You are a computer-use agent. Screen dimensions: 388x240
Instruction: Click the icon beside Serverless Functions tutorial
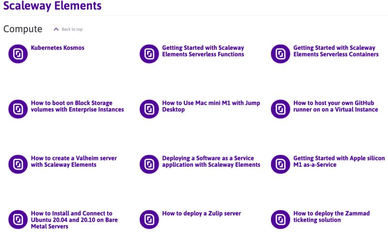(x=149, y=54)
